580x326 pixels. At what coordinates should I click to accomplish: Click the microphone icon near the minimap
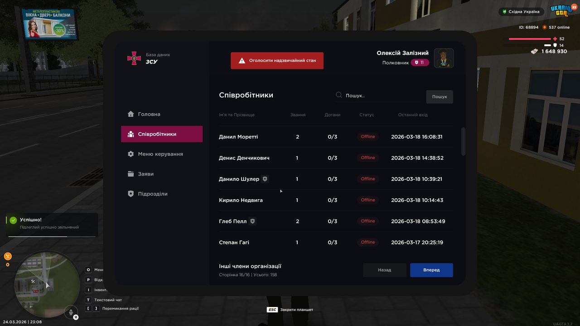click(x=71, y=312)
